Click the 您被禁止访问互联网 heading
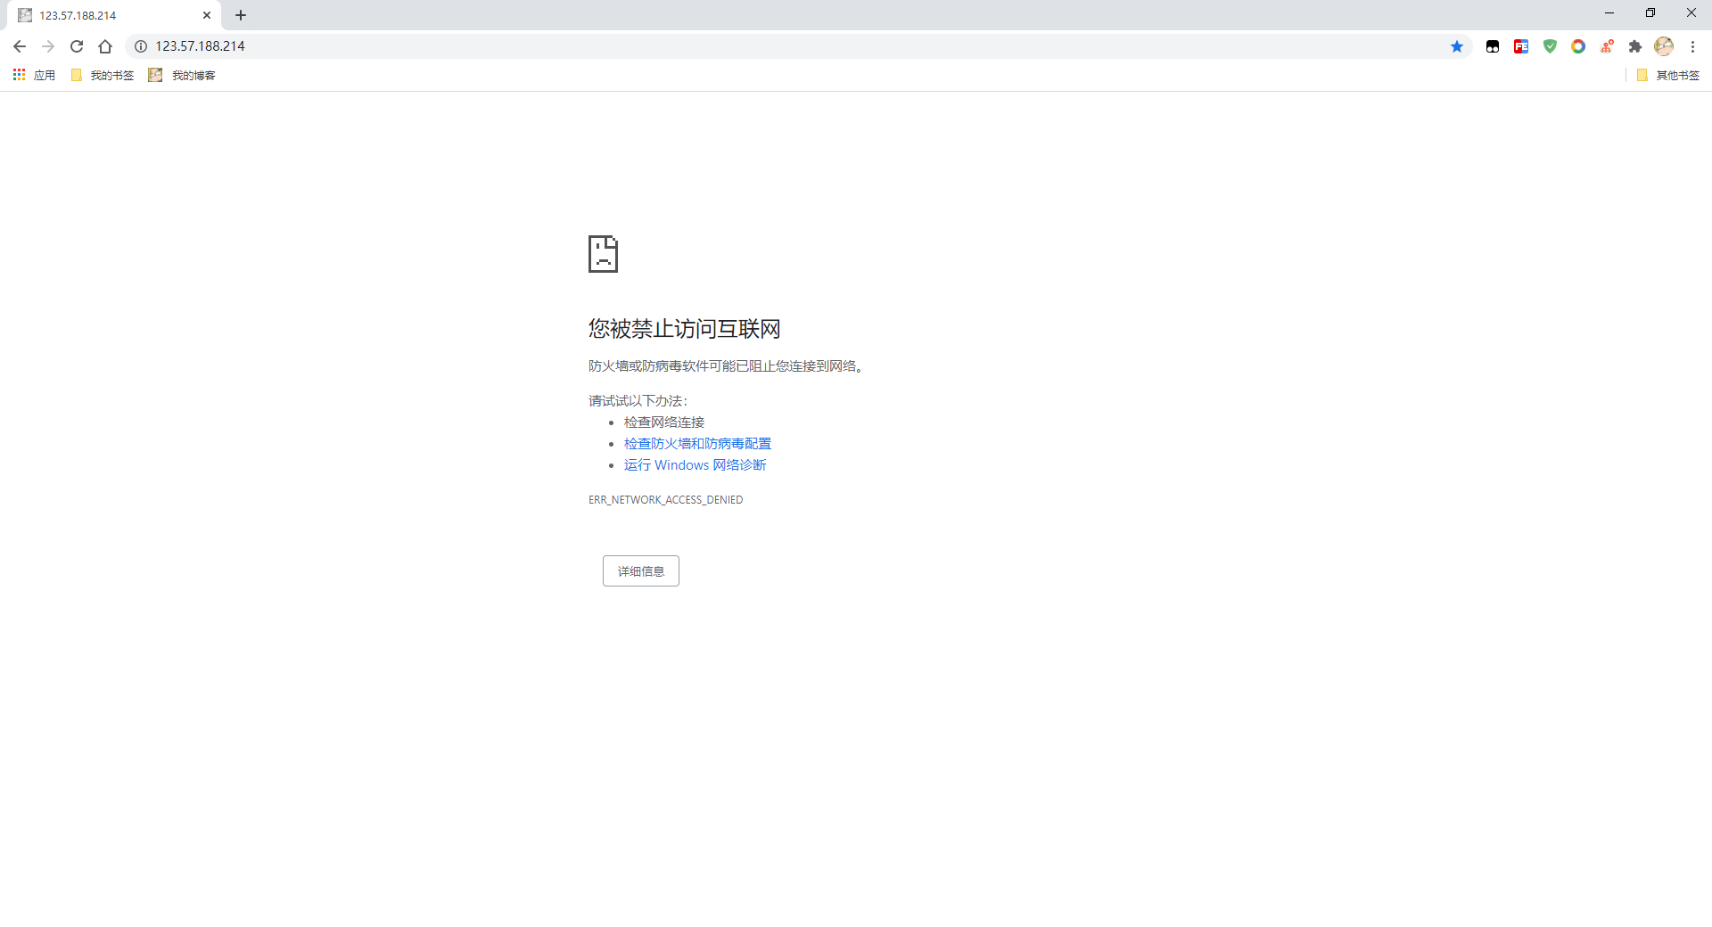This screenshot has height=927, width=1712. [x=685, y=329]
